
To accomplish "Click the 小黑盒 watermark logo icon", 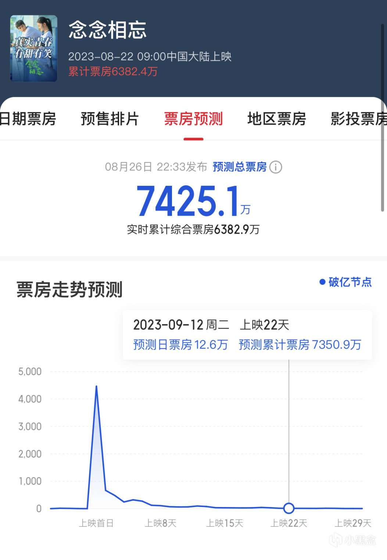I will 336,540.
